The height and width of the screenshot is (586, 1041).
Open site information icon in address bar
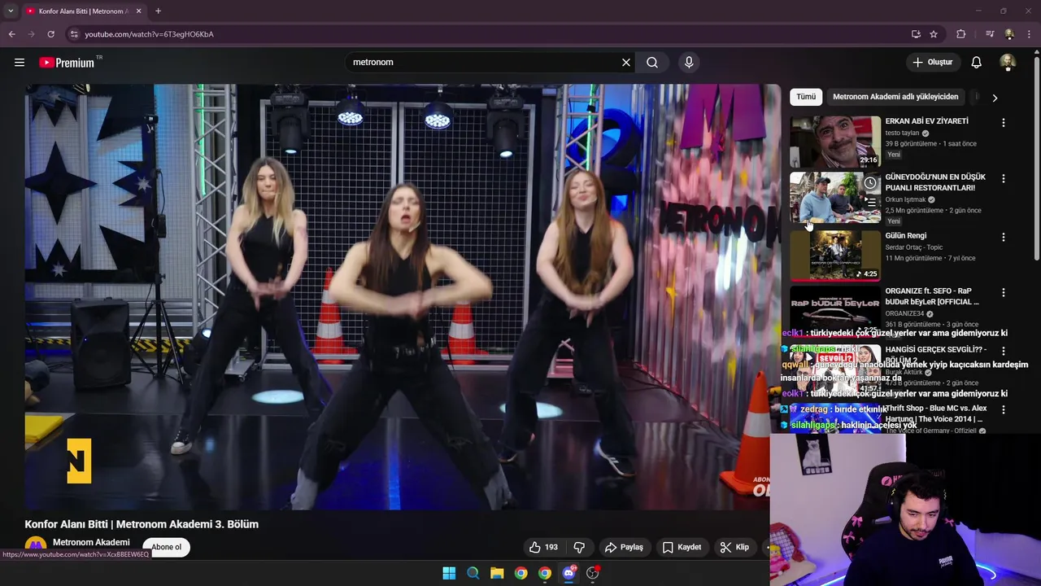coord(74,34)
